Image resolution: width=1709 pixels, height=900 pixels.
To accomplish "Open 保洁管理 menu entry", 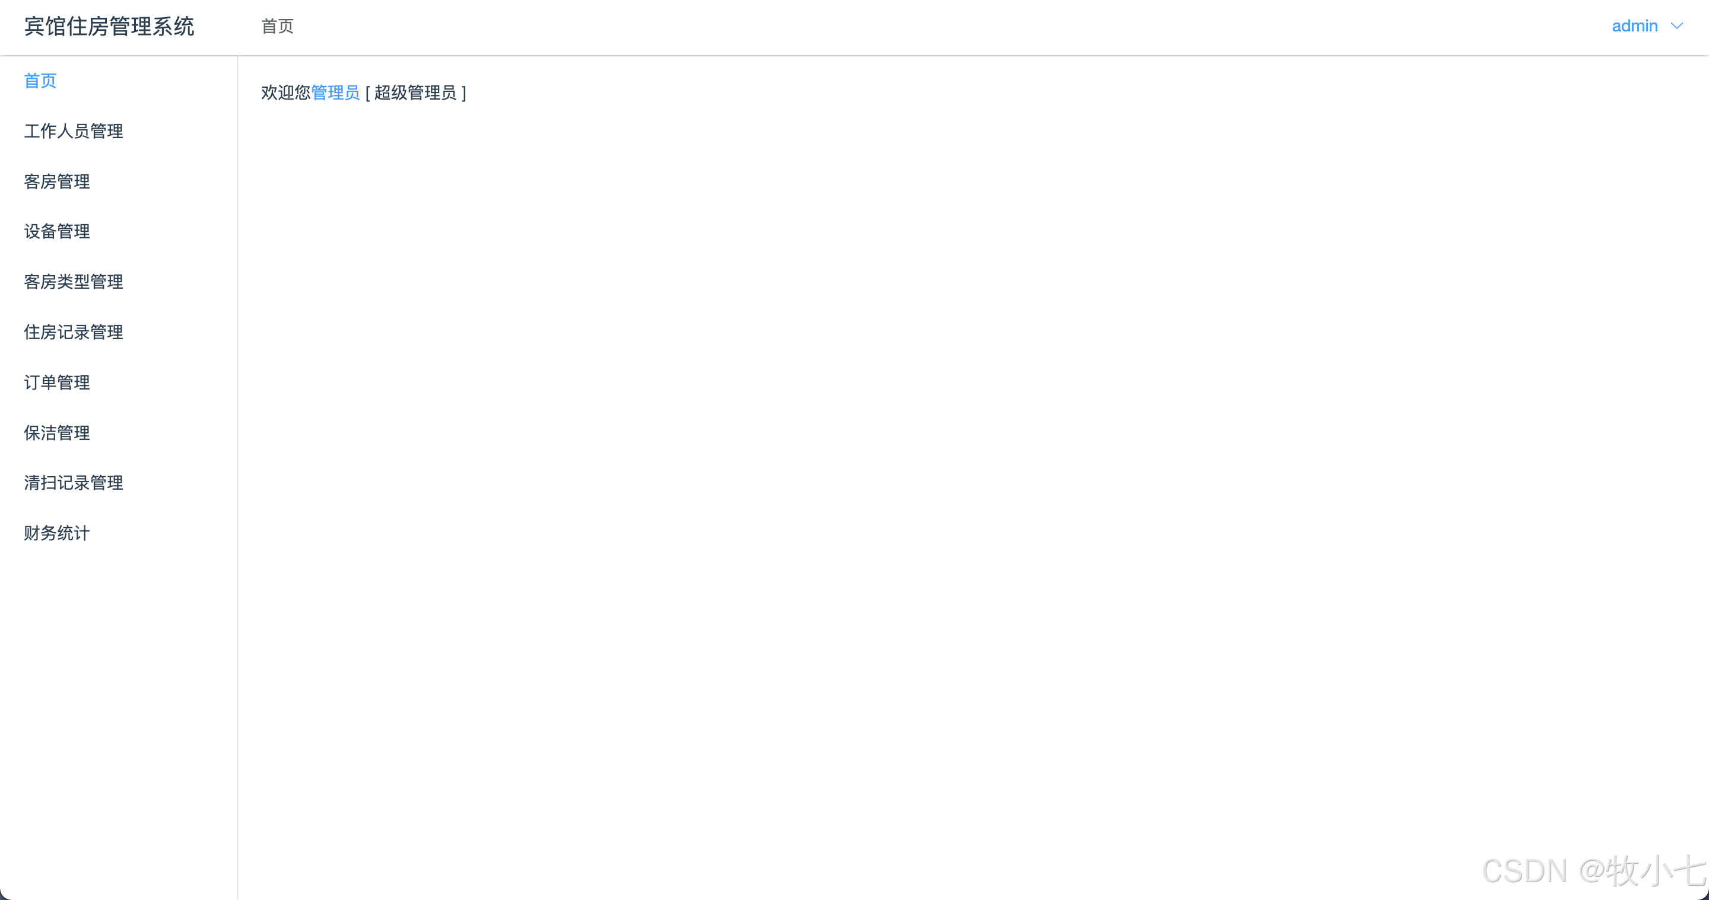I will (57, 433).
